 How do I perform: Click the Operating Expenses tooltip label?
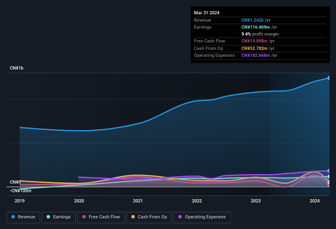214,55
